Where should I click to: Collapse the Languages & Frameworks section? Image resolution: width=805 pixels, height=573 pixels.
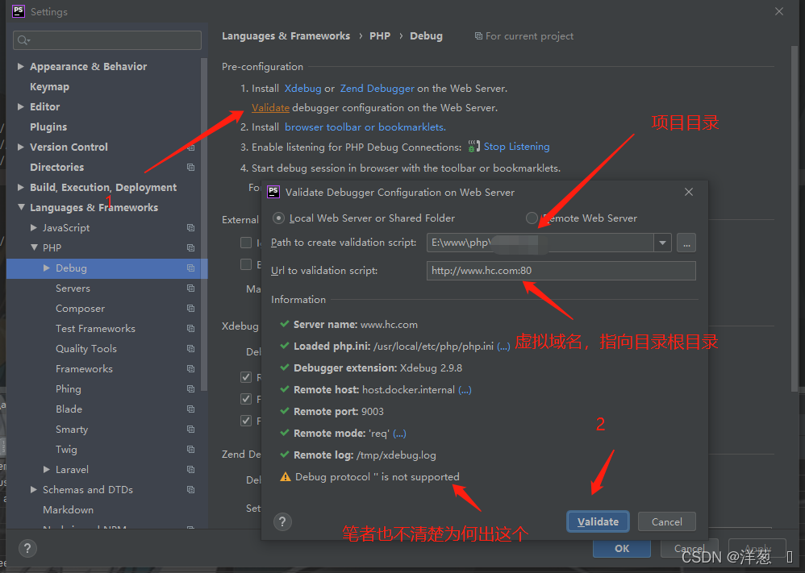(x=21, y=207)
